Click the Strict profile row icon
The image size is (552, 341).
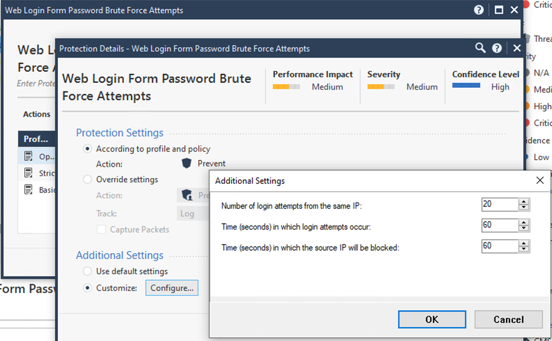tap(28, 173)
